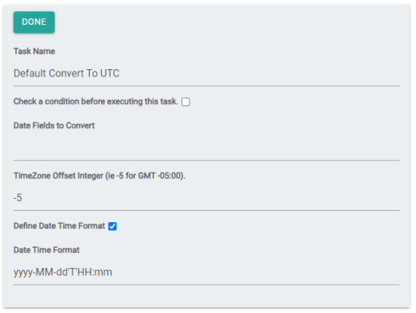Tick the box beside 'executing this task'
This screenshot has width=416, height=313.
(x=186, y=102)
